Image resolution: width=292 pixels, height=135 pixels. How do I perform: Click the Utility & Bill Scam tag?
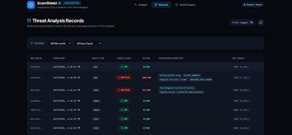170,75
